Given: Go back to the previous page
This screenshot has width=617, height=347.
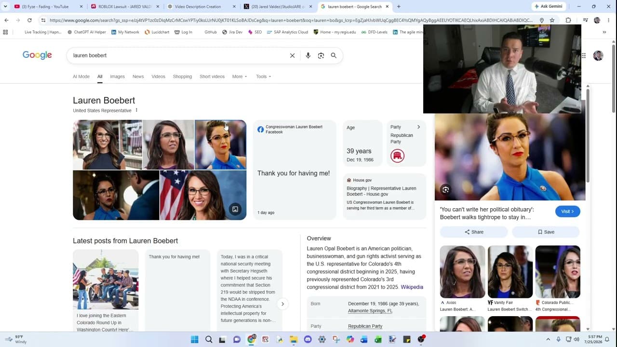Looking at the screenshot, I should pos(6,20).
